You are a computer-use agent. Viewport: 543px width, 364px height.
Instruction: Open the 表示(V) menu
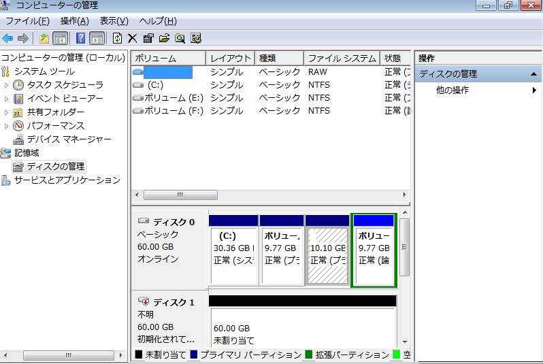114,21
